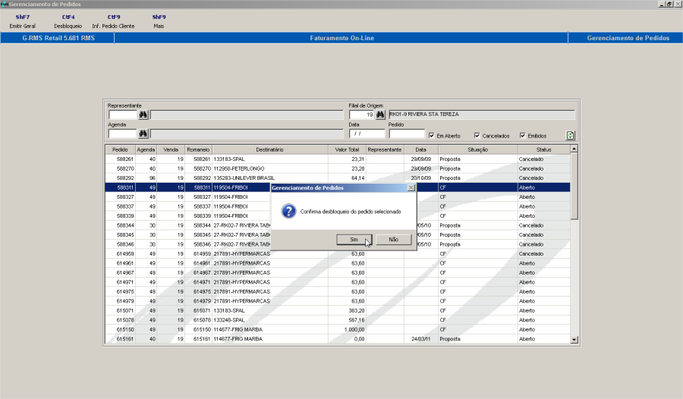Click Cancelado status of pedido 588292
This screenshot has width=683, height=399.
pyautogui.click(x=543, y=178)
